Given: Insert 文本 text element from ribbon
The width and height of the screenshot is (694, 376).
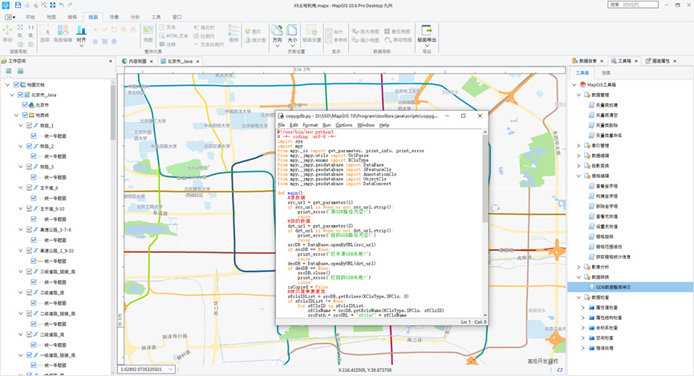Looking at the screenshot, I should click(168, 27).
